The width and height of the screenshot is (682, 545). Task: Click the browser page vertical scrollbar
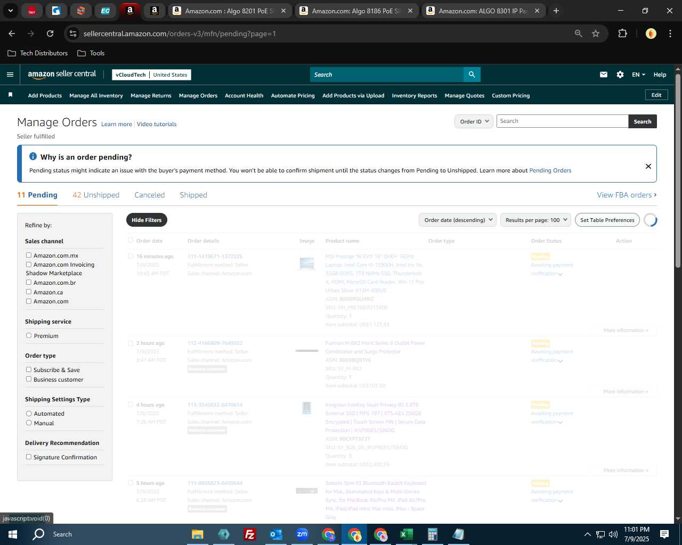pyautogui.click(x=678, y=170)
